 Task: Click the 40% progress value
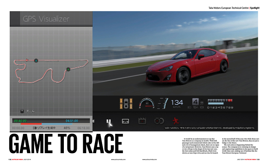tap(67, 128)
